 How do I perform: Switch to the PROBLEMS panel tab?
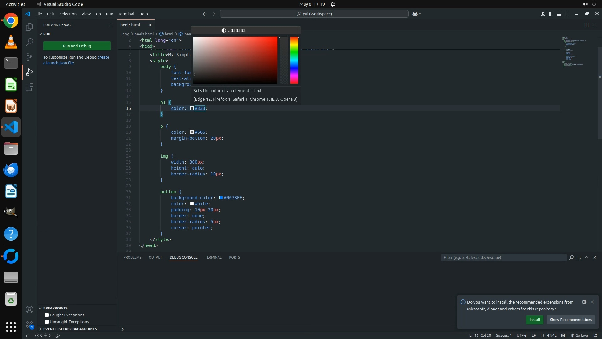[132, 257]
